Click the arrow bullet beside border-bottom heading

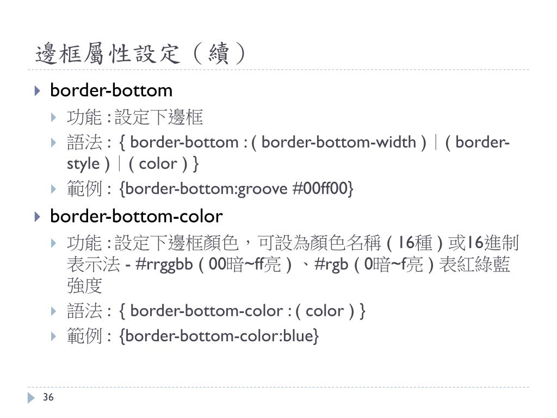click(x=38, y=91)
